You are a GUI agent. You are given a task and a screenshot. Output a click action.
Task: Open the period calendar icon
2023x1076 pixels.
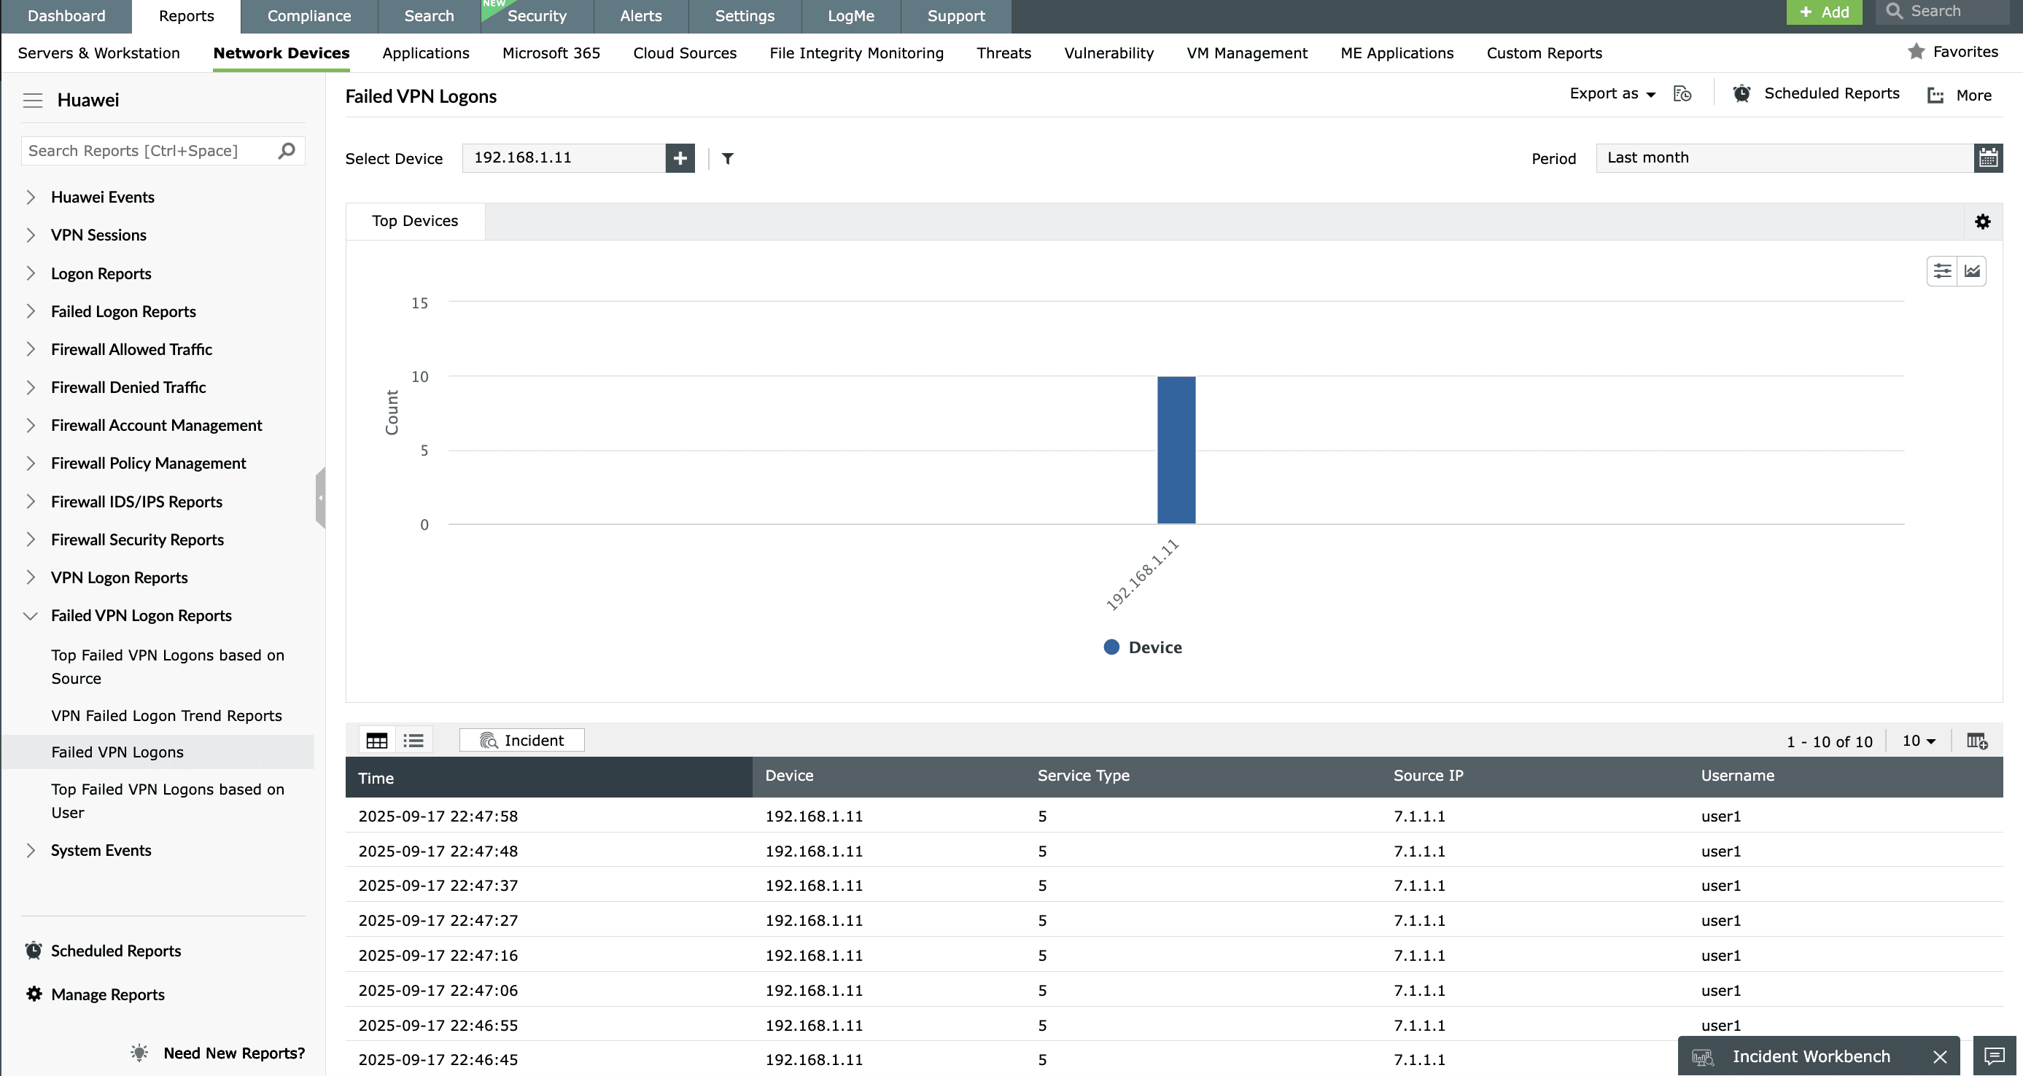[1988, 157]
